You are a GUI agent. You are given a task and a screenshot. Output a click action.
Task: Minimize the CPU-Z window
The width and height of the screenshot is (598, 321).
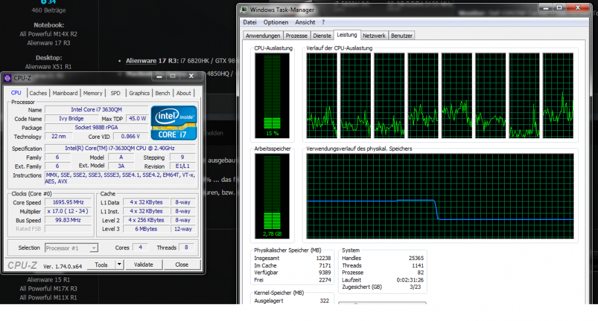point(158,77)
